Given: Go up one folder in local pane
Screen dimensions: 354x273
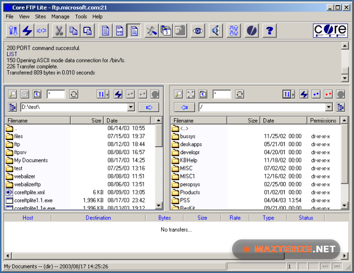Looking at the screenshot, I should 37,94.
